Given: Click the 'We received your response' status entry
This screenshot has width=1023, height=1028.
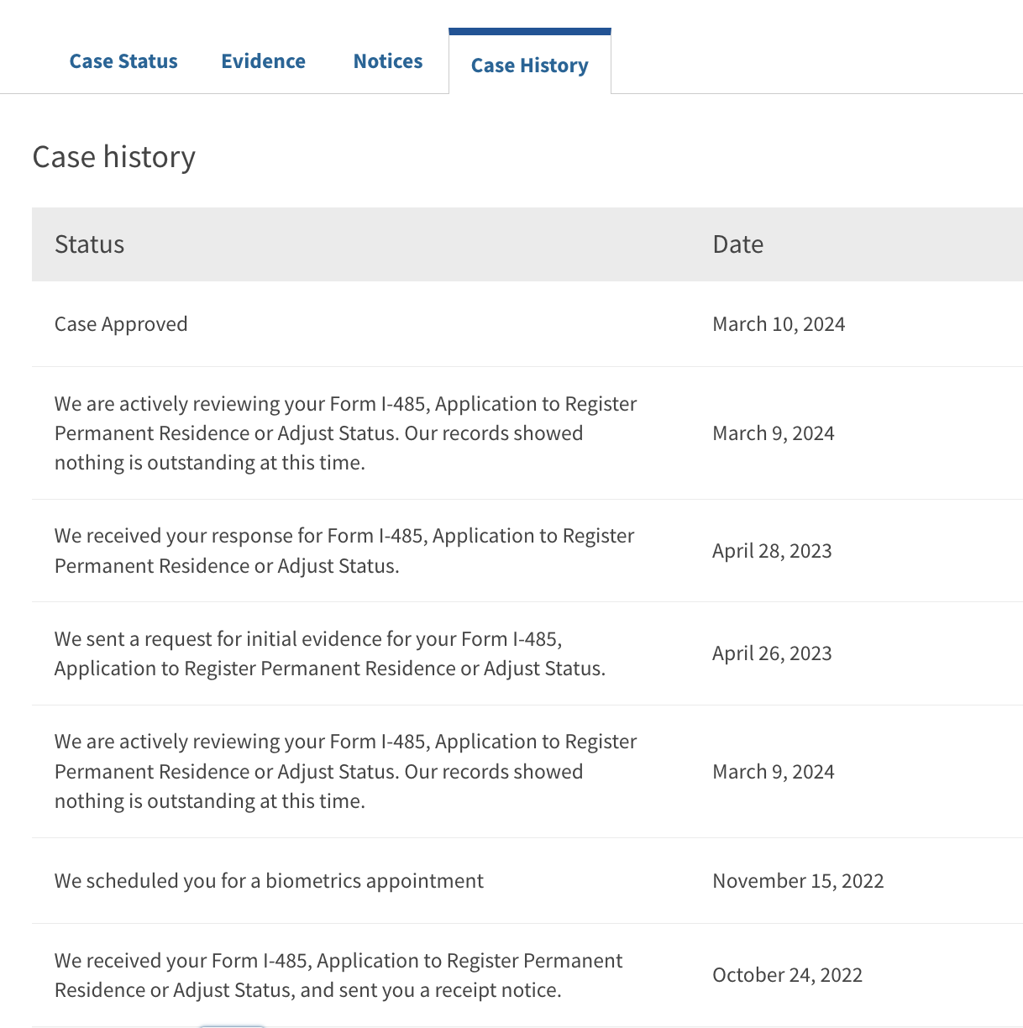Looking at the screenshot, I should coord(344,551).
